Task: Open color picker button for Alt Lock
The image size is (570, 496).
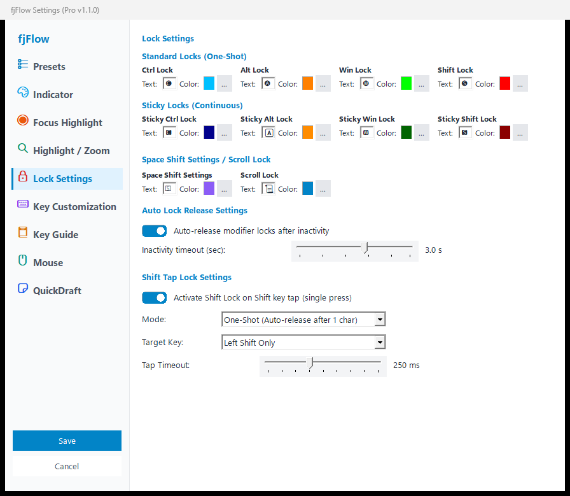Action: coord(323,83)
